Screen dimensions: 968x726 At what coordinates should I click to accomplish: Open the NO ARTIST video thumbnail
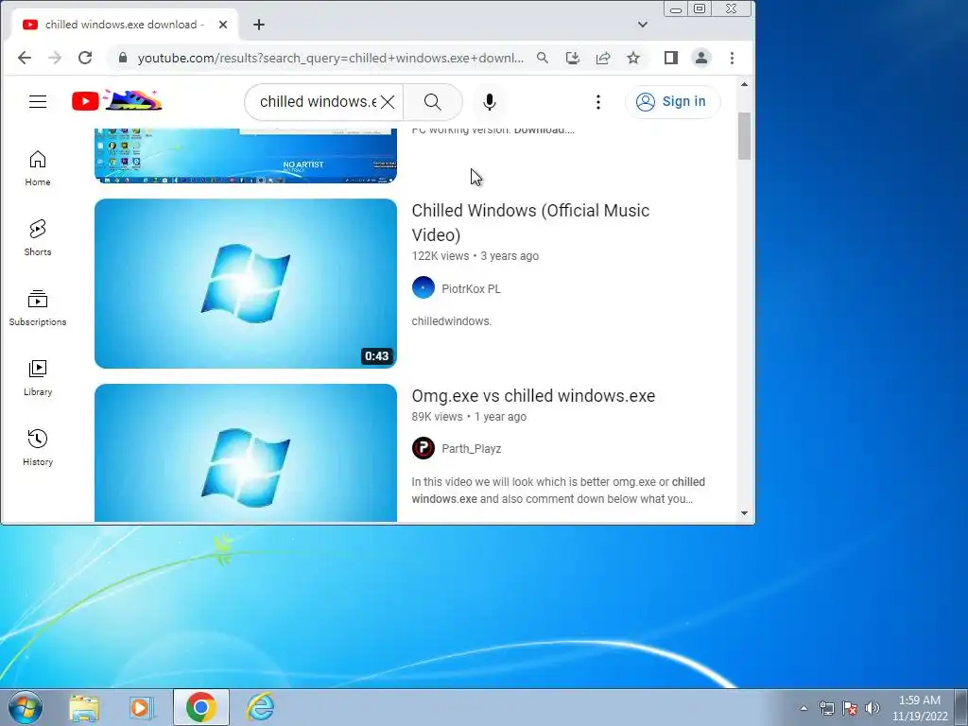(246, 156)
